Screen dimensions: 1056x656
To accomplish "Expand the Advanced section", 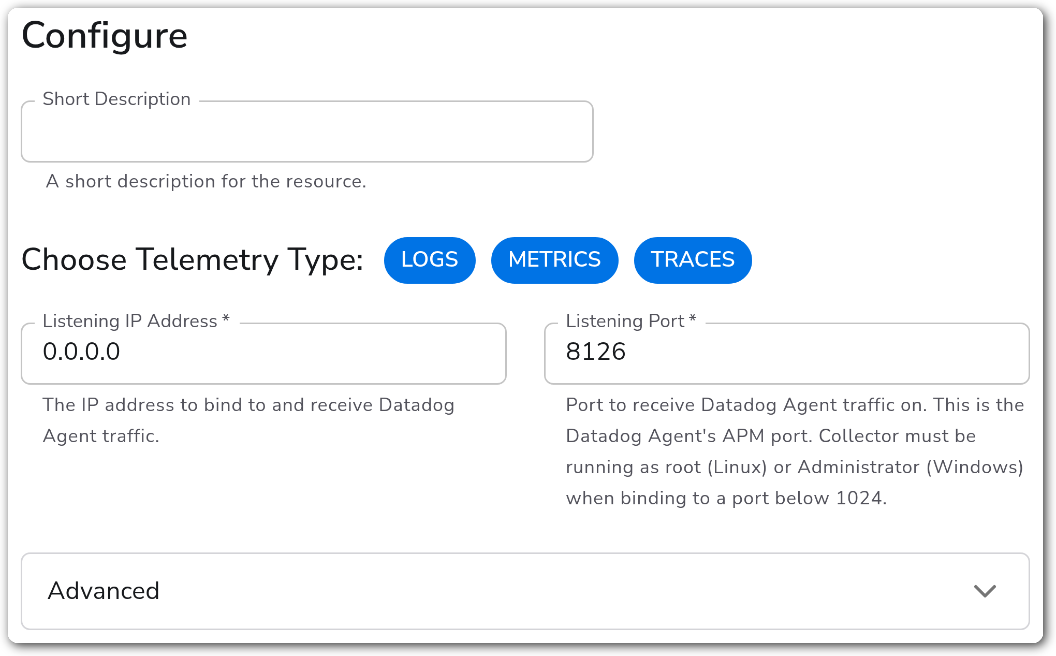I will point(525,591).
